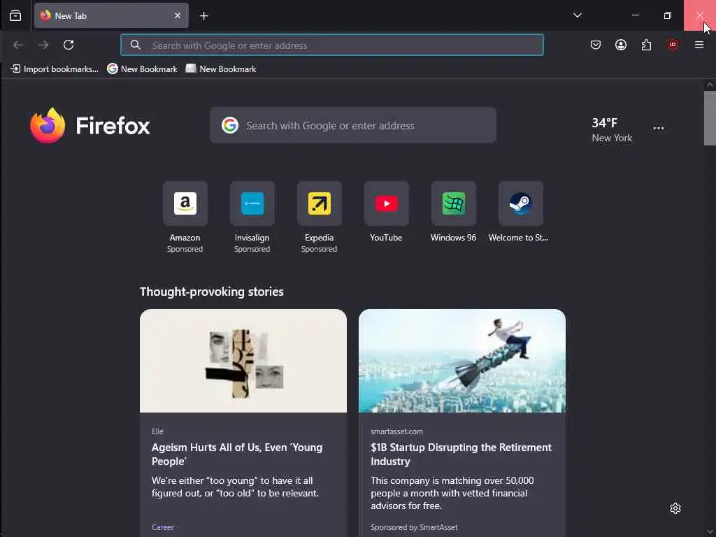Click the scrollbar up arrow

710,85
